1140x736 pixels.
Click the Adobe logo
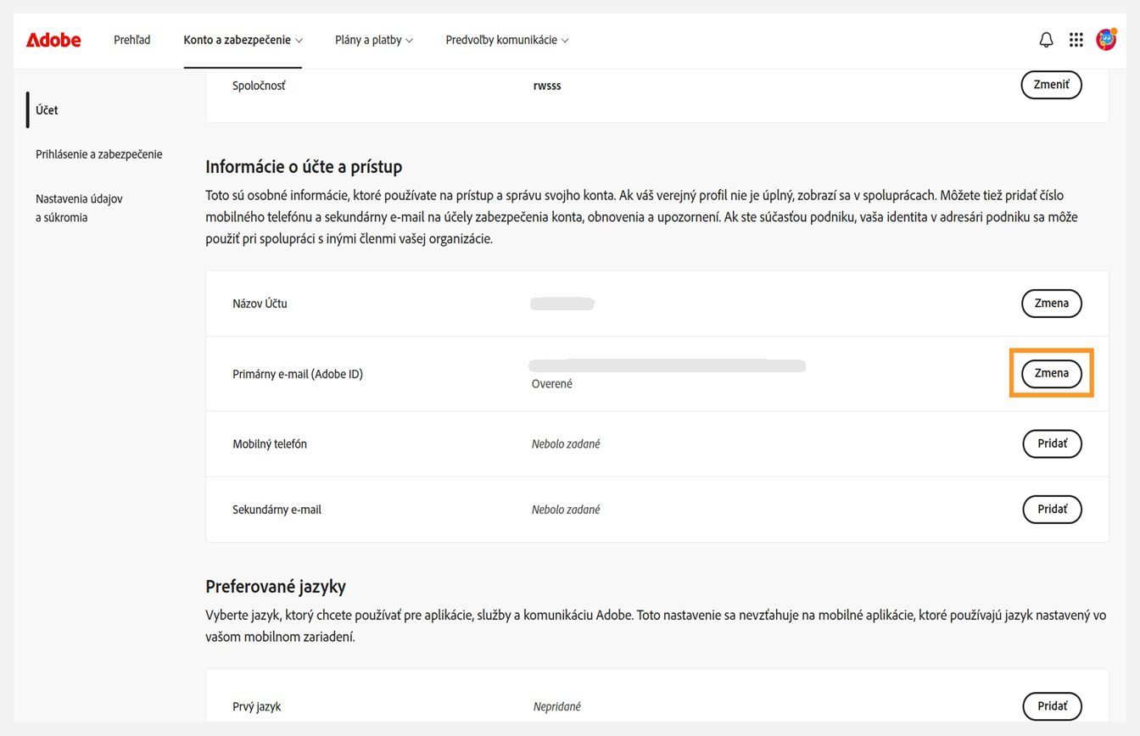pos(53,39)
